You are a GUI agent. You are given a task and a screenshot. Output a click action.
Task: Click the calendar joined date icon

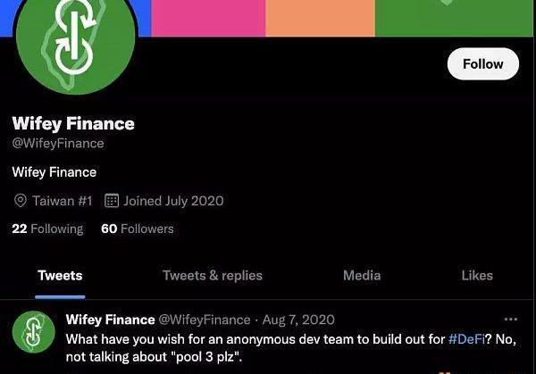pos(112,201)
